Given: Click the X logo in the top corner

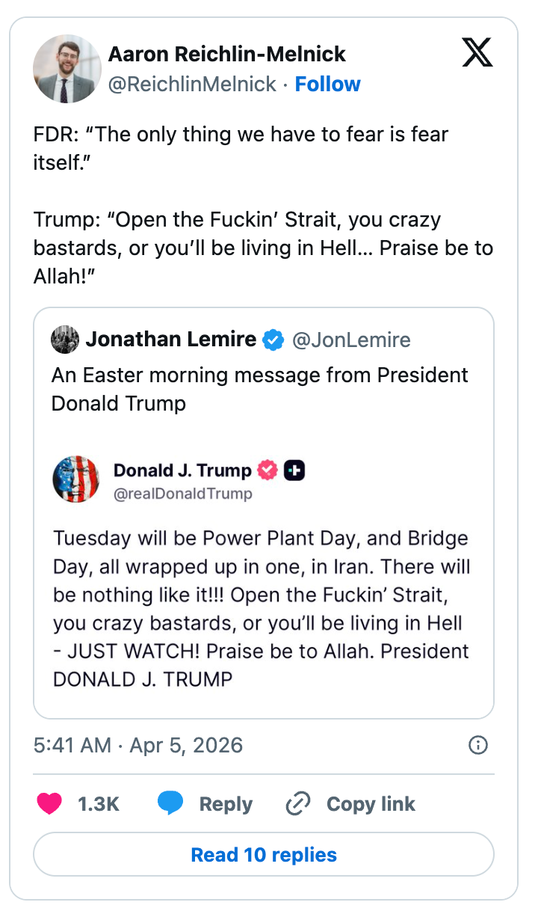Looking at the screenshot, I should [x=477, y=52].
